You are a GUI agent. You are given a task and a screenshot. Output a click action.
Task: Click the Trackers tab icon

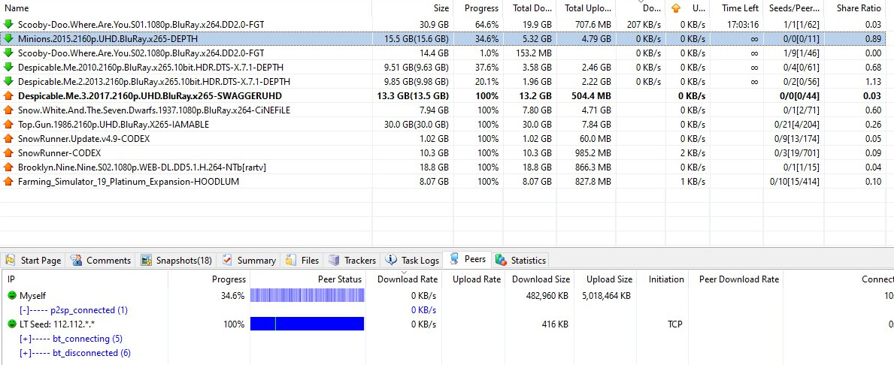click(x=334, y=261)
